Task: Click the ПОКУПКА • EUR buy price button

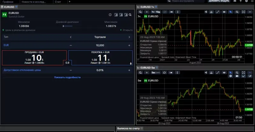Action: click(x=100, y=58)
